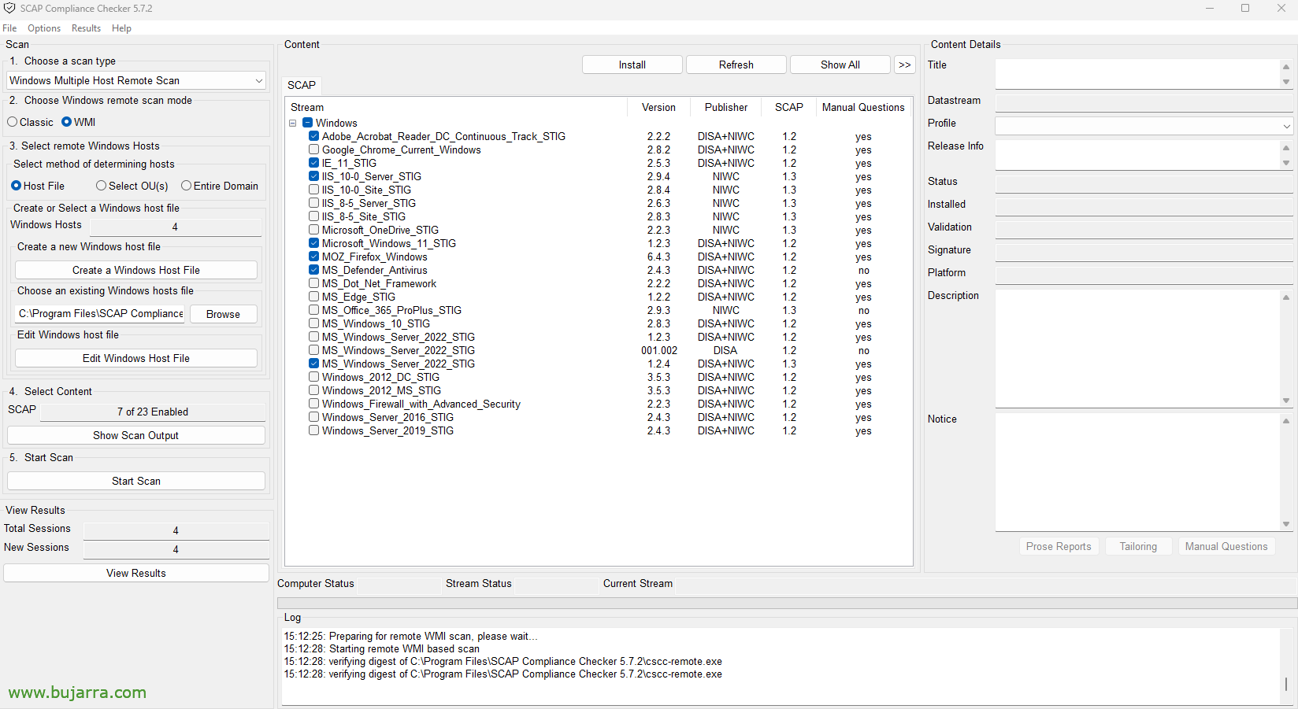Click Show Scan Output button
The width and height of the screenshot is (1298, 709).
pos(136,435)
